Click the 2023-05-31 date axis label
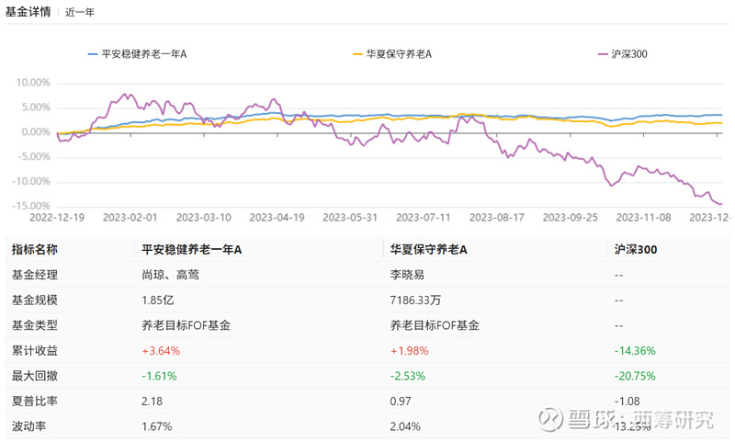This screenshot has height=442, width=735. [350, 218]
